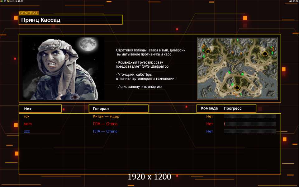Image resolution: width=299 pixels, height=187 pixels.
Task: Click the start position marker numbered 2
Action: 208,51
